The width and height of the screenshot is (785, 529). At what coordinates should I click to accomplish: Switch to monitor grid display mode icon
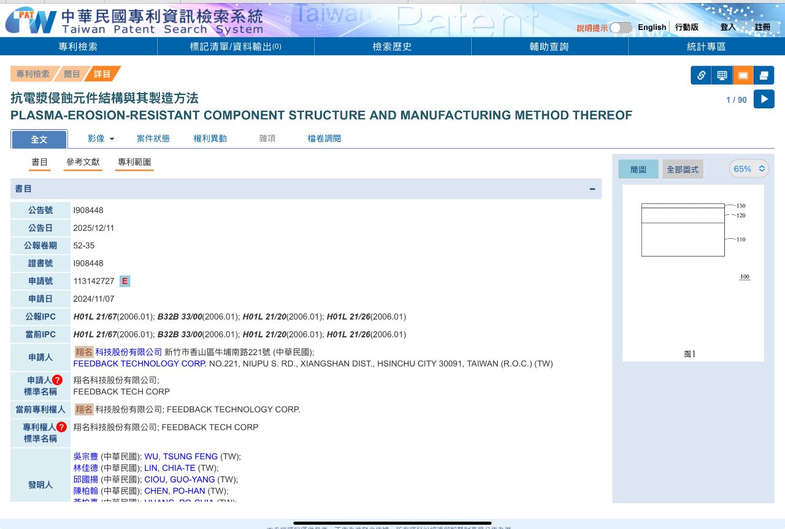pyautogui.click(x=722, y=75)
